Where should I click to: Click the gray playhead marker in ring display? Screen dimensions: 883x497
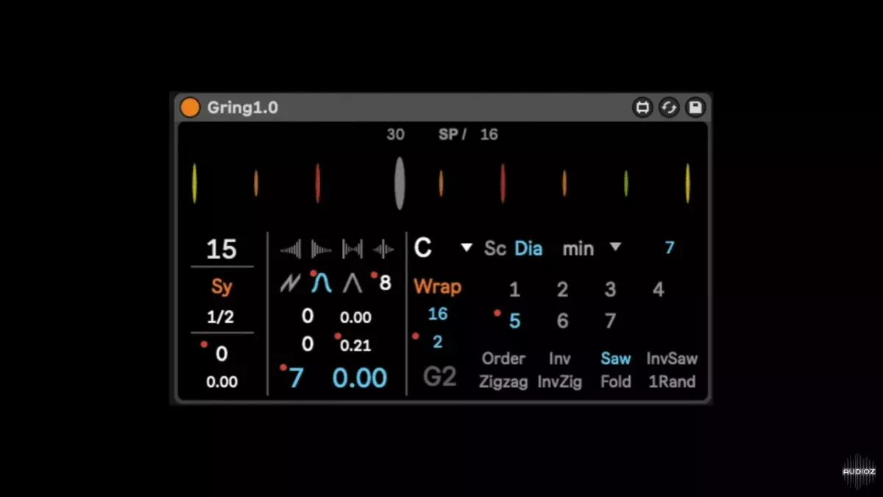tap(400, 183)
